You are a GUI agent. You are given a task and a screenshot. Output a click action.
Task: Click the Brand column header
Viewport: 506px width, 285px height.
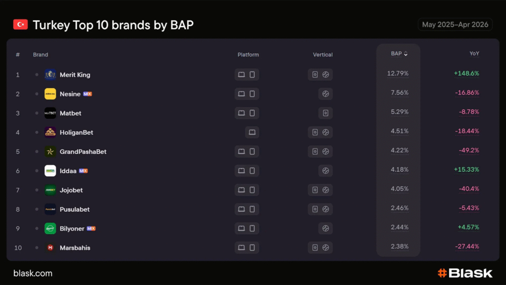click(41, 54)
